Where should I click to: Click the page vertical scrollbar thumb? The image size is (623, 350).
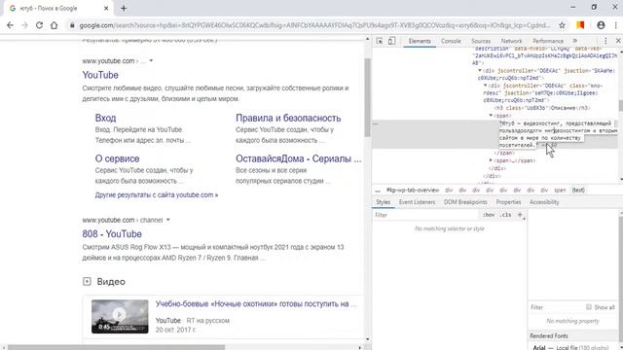(367, 97)
